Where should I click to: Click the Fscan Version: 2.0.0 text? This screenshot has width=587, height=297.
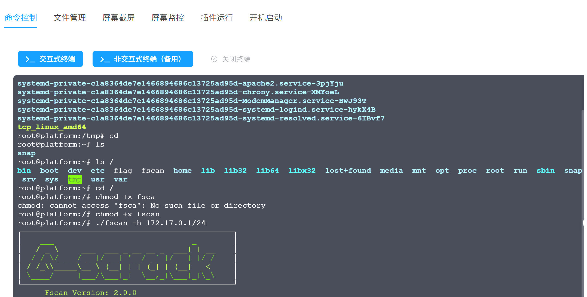(91, 293)
